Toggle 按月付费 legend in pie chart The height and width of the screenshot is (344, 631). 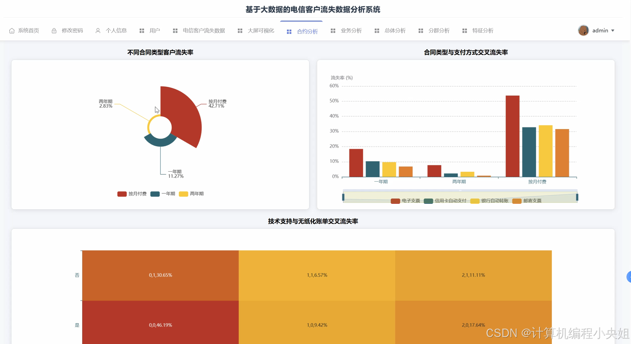point(132,194)
